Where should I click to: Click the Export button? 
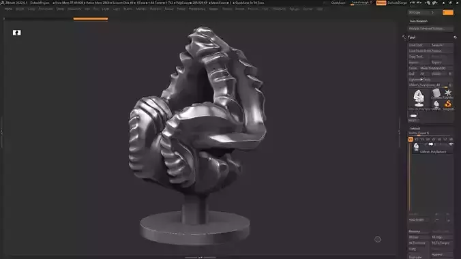(442, 62)
